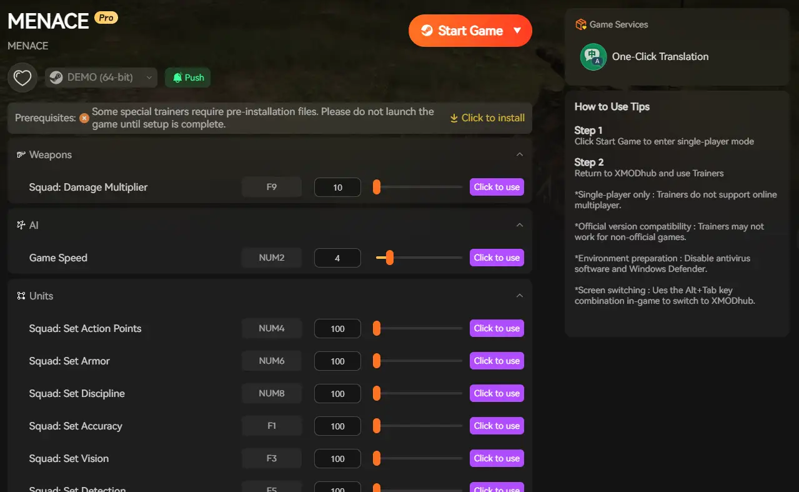Image resolution: width=799 pixels, height=492 pixels.
Task: Collapse the Units section
Action: (x=519, y=296)
